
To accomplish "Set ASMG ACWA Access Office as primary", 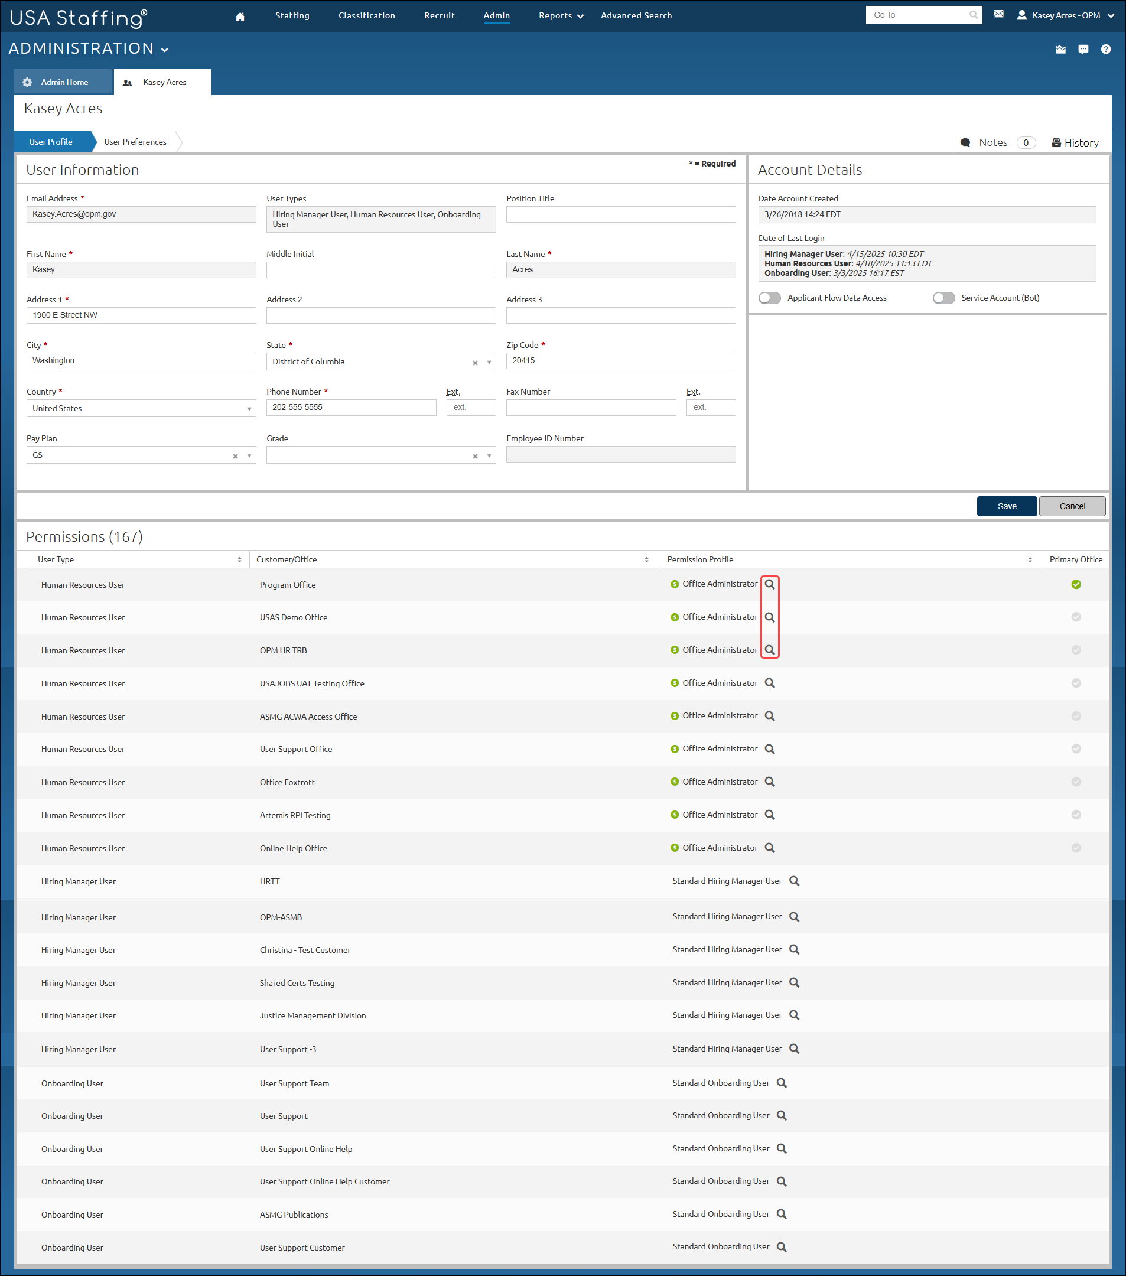I will tap(1076, 716).
